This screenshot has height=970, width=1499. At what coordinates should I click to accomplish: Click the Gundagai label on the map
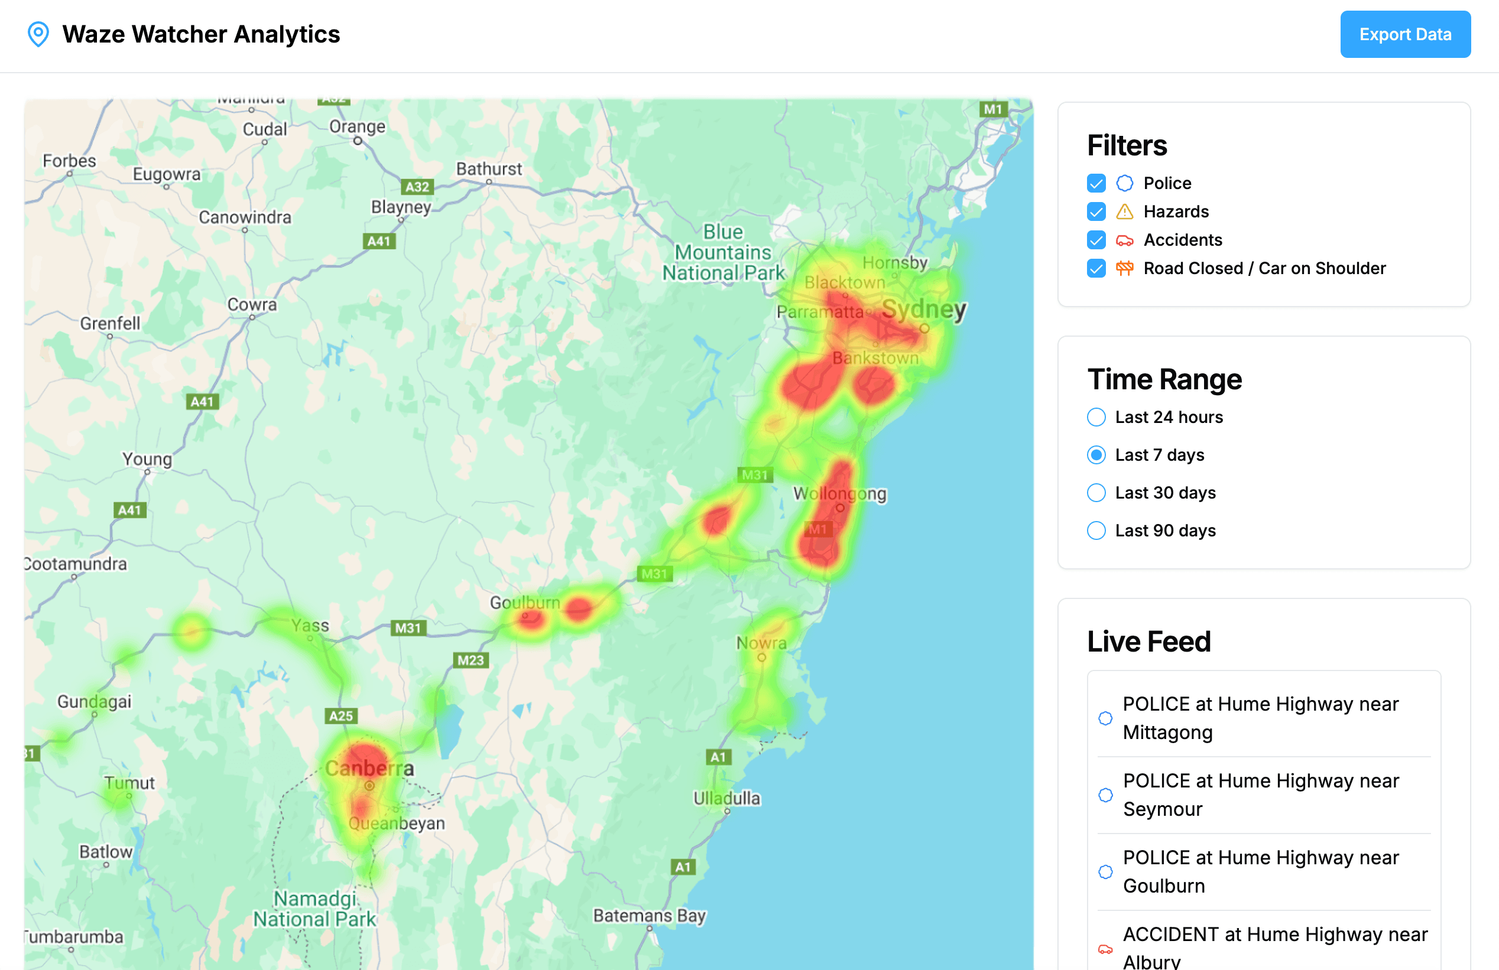(x=95, y=701)
